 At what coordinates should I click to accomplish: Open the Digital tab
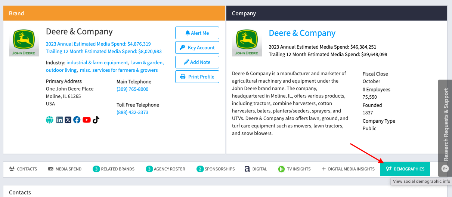(x=256, y=169)
